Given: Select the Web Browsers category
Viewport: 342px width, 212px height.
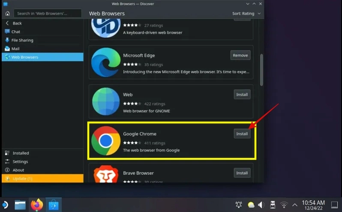Looking at the screenshot, I should (42, 57).
